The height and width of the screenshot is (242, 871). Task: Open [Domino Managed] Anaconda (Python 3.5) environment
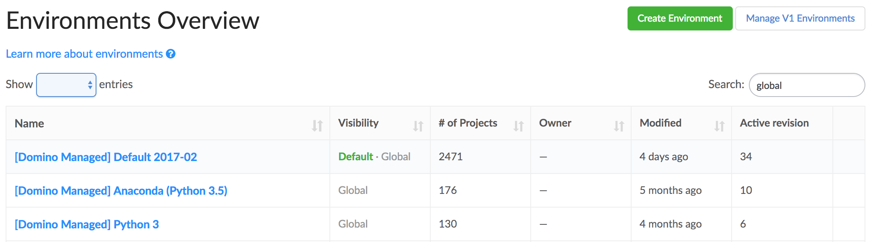tap(121, 191)
